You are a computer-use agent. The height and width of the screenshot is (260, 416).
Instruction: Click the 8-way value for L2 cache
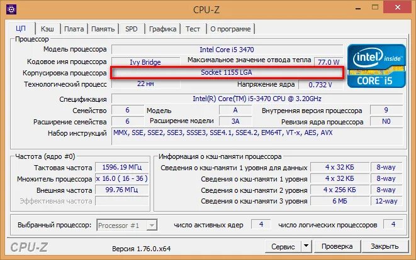386,190
